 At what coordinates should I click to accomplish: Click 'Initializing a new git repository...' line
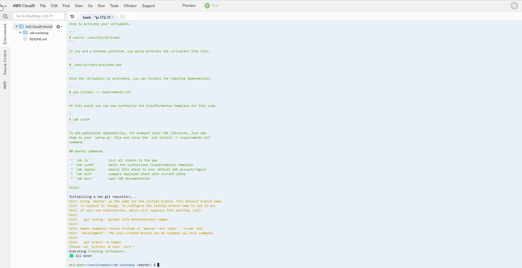(x=103, y=197)
